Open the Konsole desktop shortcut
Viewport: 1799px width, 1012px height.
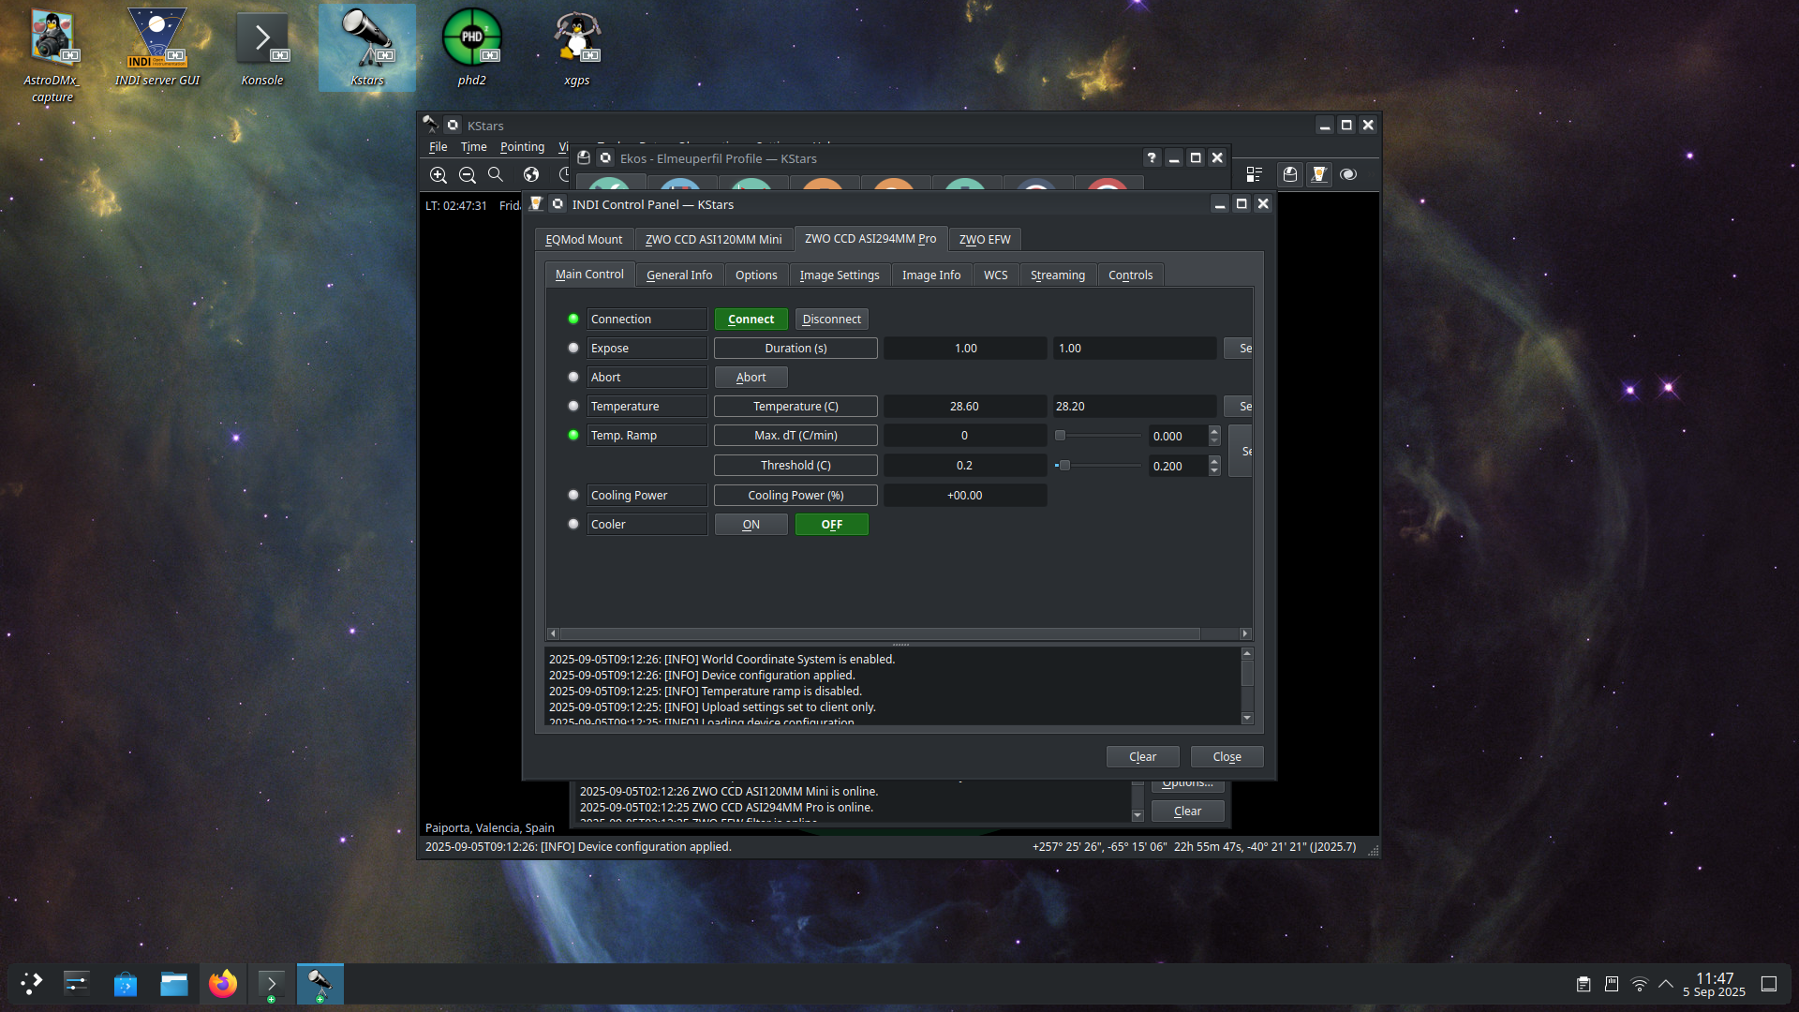(261, 47)
